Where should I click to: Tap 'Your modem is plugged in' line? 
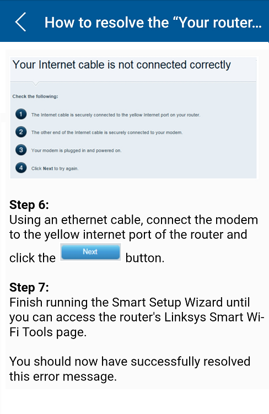click(x=76, y=150)
